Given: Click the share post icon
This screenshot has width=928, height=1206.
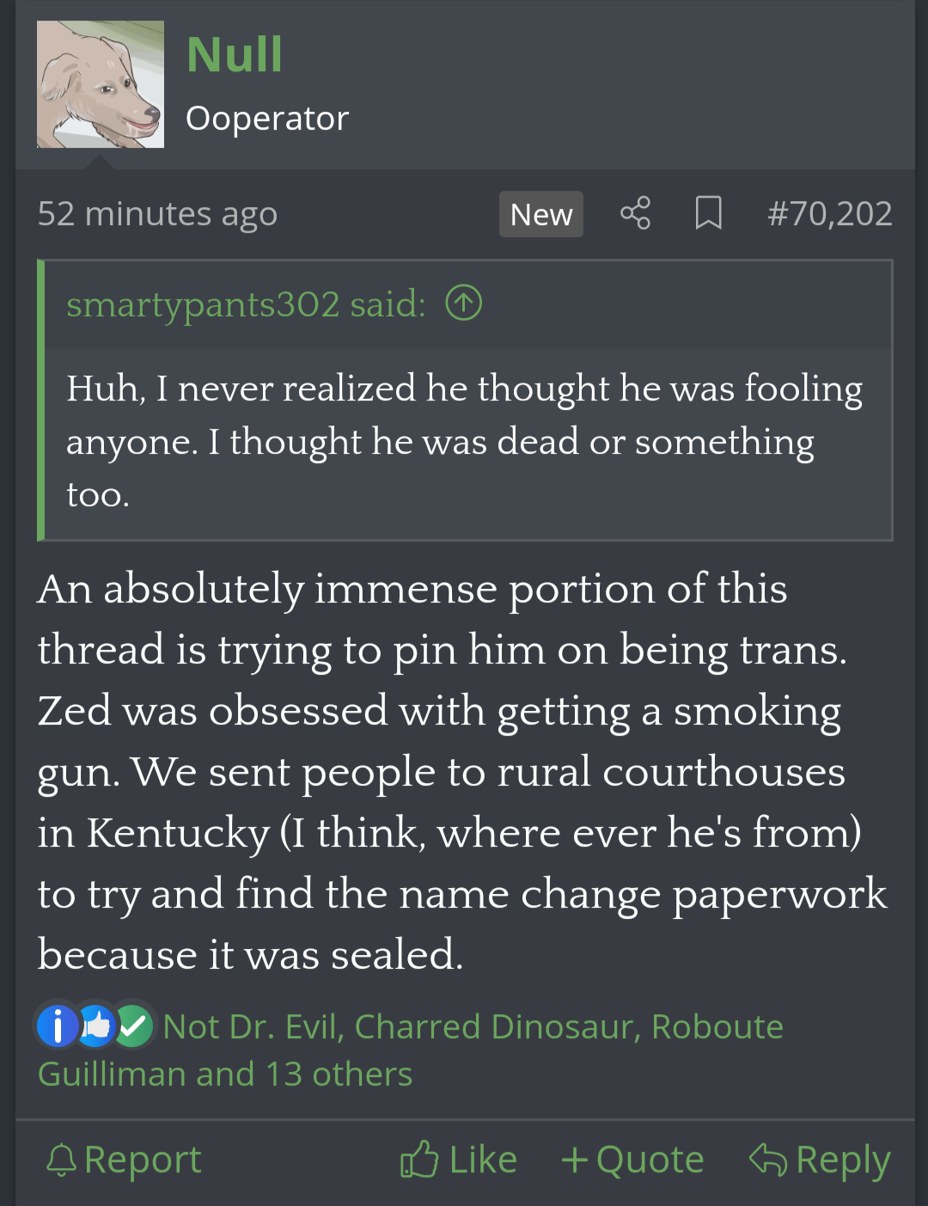Looking at the screenshot, I should pyautogui.click(x=635, y=213).
